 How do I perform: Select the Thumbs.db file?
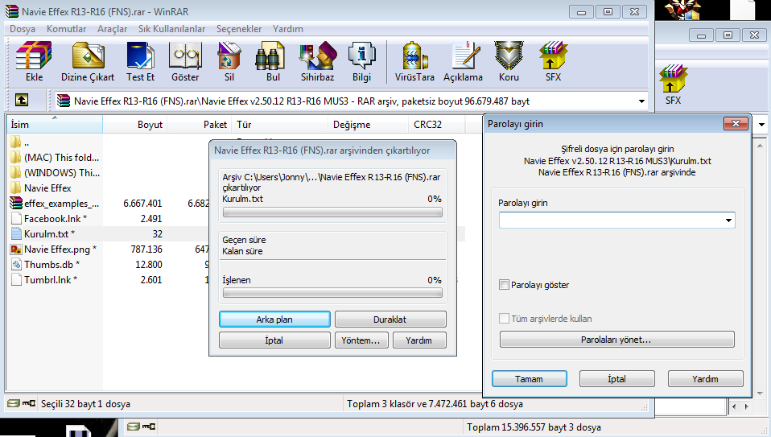(45, 264)
